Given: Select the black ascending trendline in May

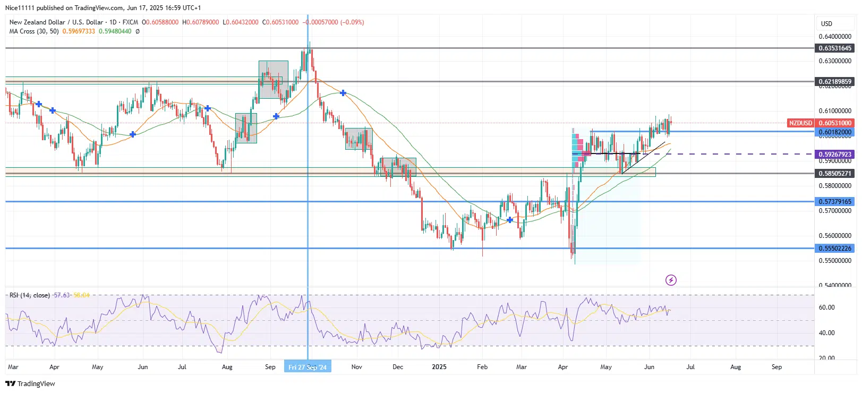Looking at the screenshot, I should 643,158.
